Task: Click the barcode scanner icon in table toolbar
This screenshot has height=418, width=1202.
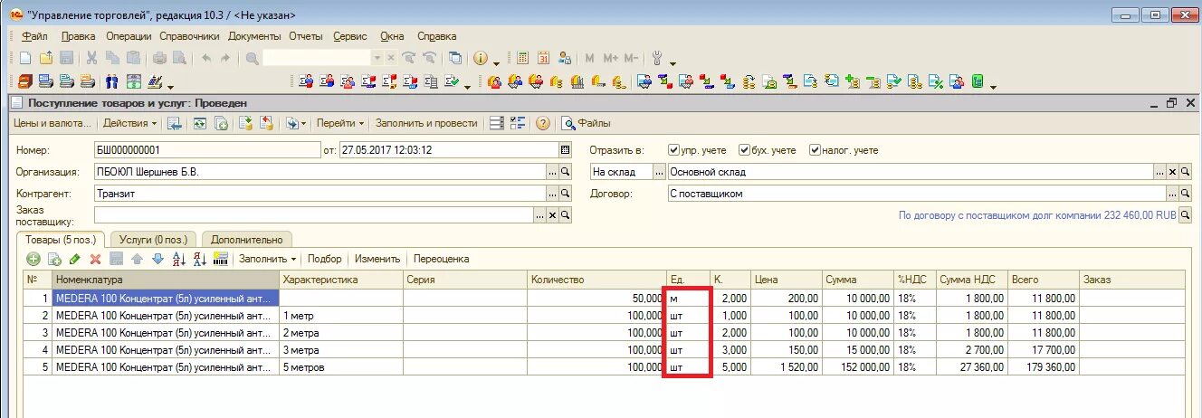Action: (220, 259)
